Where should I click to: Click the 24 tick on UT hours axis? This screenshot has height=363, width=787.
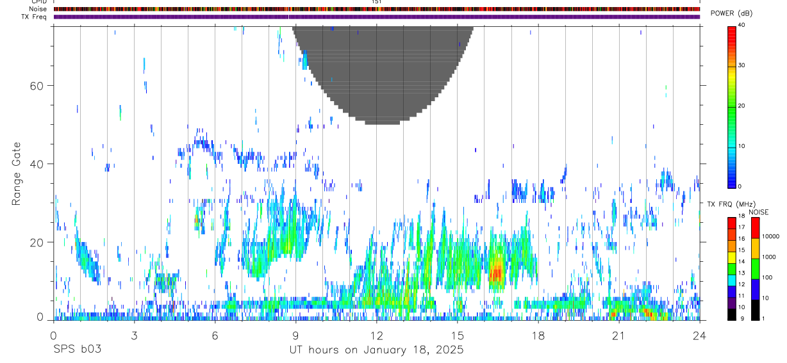pos(700,335)
